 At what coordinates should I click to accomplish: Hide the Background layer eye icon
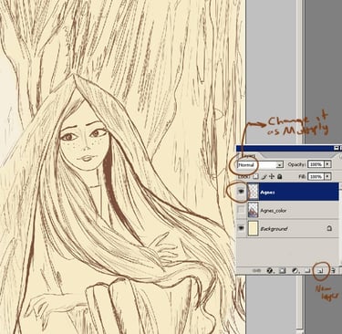pos(242,228)
